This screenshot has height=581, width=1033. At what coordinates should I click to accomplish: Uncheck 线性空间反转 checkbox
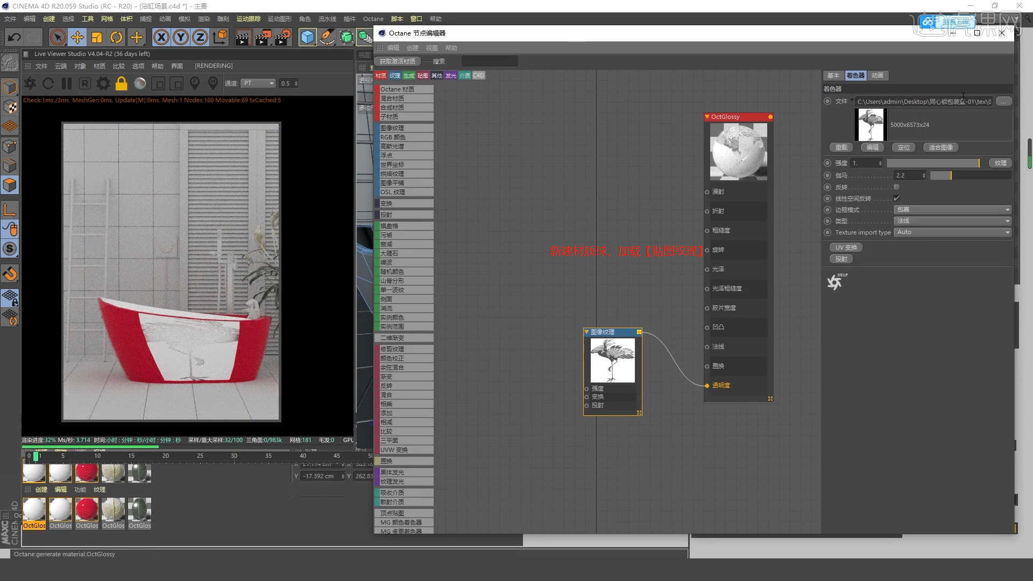point(896,199)
